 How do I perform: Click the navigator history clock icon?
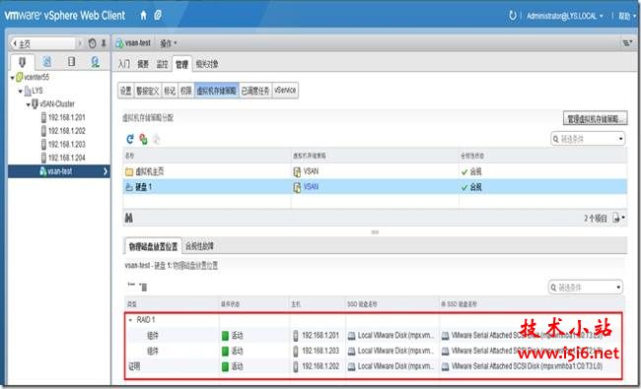[93, 43]
